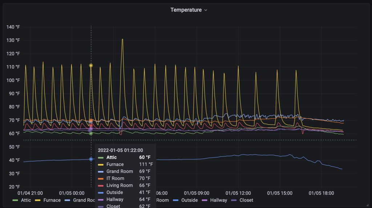Click the Outside row in the hover tooltip

point(125,192)
